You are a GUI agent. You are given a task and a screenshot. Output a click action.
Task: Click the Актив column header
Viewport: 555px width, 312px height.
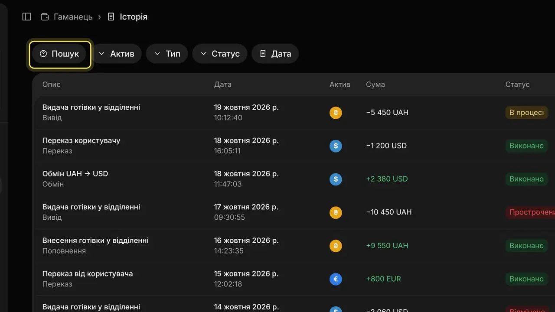[x=340, y=84]
